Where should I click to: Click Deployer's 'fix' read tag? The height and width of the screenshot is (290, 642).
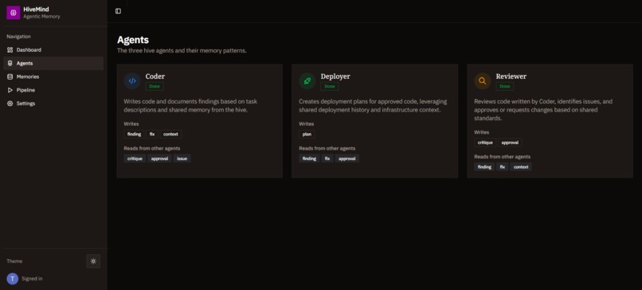pyautogui.click(x=327, y=159)
